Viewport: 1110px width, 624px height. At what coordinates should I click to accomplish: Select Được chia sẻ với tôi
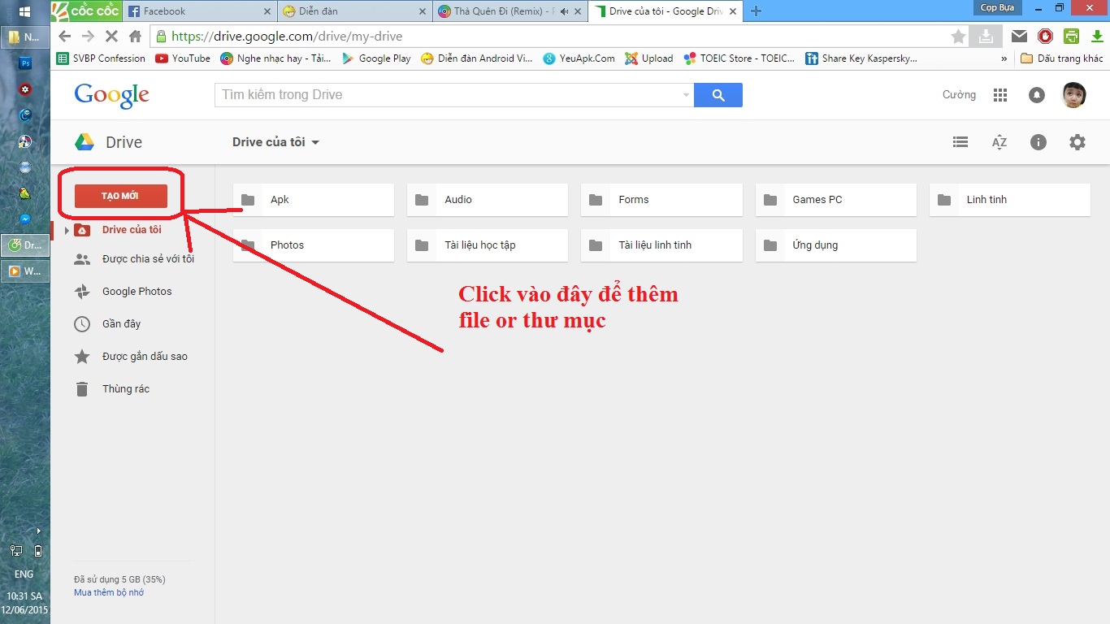coord(147,259)
